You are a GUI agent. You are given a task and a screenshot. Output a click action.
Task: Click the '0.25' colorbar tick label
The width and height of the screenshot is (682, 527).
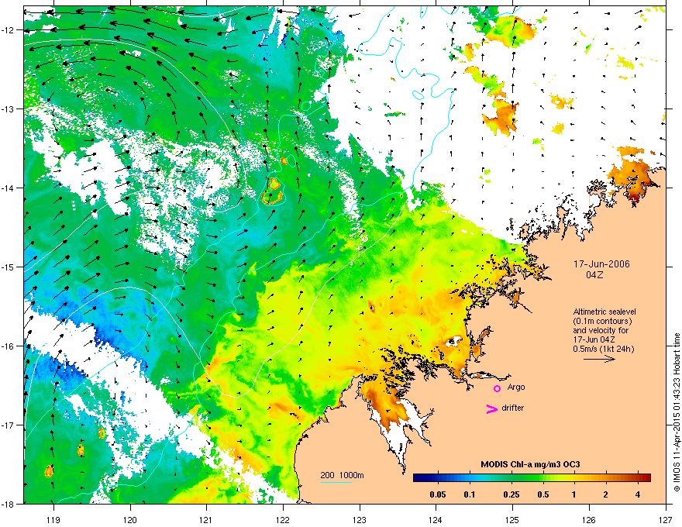511,494
